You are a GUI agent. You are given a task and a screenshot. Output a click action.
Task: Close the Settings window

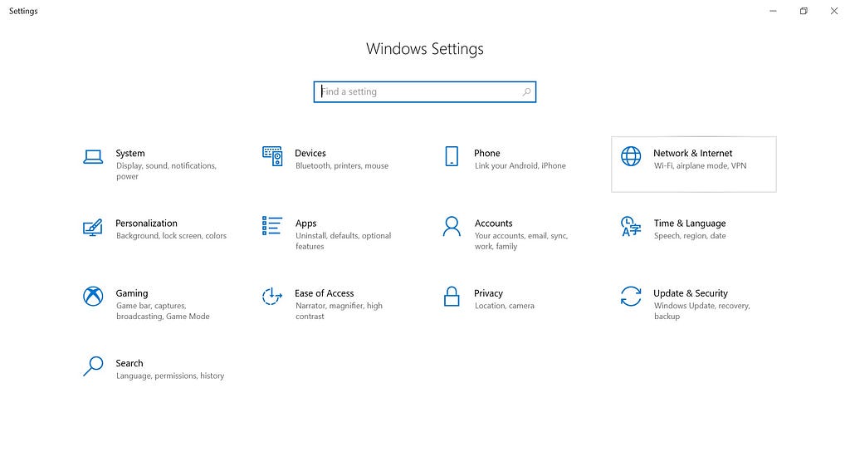coord(833,11)
